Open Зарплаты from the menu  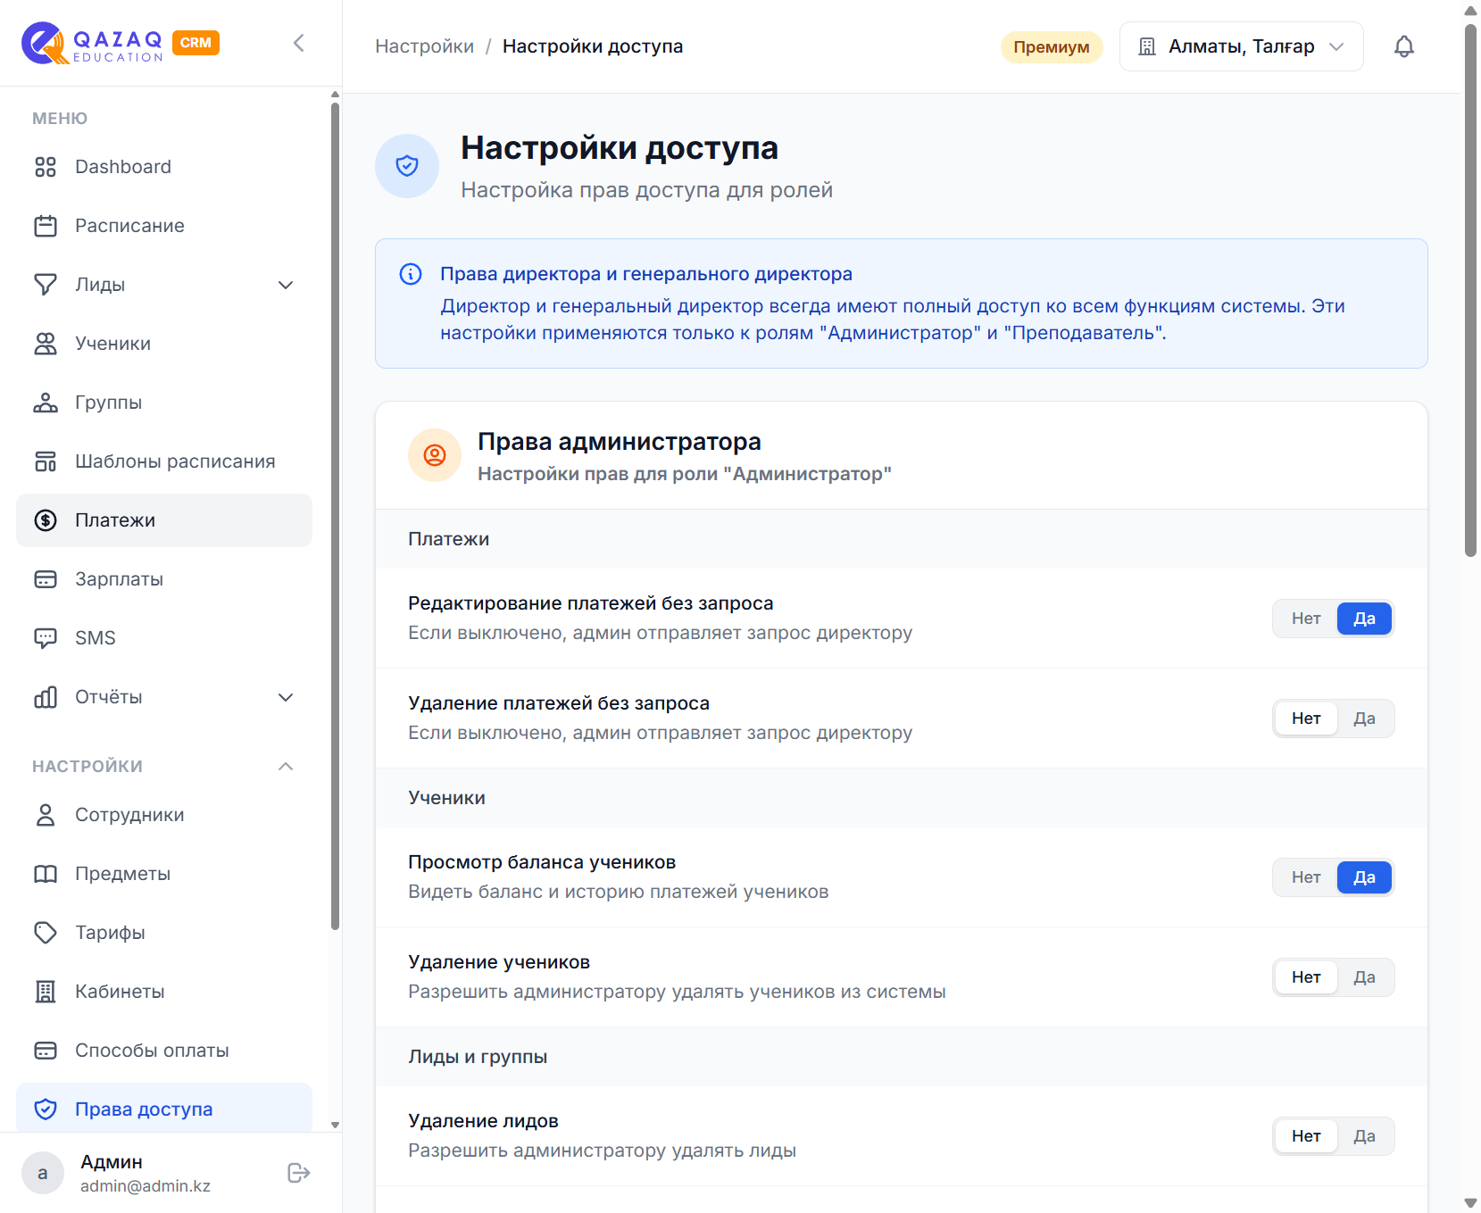click(x=164, y=579)
